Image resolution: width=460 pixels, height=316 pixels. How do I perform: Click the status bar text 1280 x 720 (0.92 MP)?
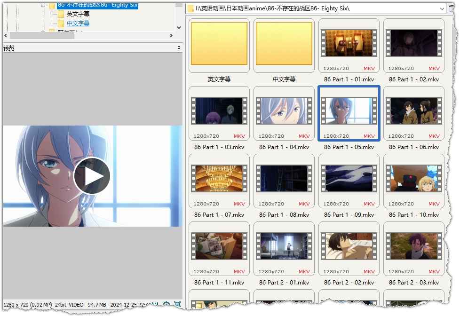point(28,305)
